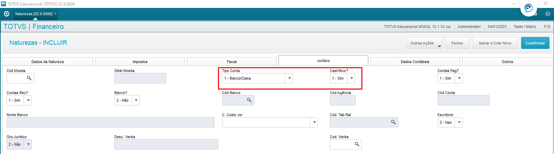Open the Cashflow? dropdown
Viewport: 554px width, 154px height.
click(351, 78)
